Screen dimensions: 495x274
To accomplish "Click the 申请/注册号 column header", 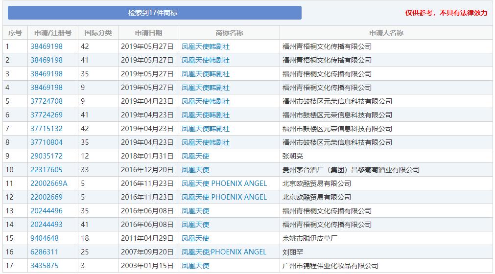I will click(x=53, y=33).
